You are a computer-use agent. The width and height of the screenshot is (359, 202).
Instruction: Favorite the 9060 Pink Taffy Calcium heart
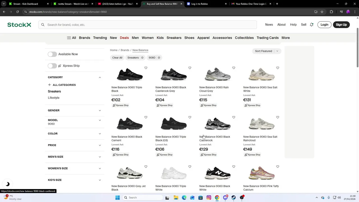pos(278,167)
